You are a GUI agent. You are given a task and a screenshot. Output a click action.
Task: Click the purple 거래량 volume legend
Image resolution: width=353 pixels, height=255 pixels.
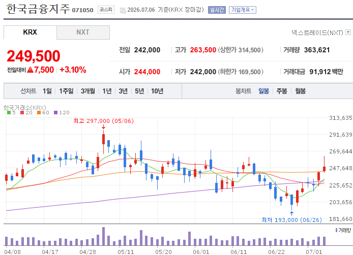coord(343,230)
